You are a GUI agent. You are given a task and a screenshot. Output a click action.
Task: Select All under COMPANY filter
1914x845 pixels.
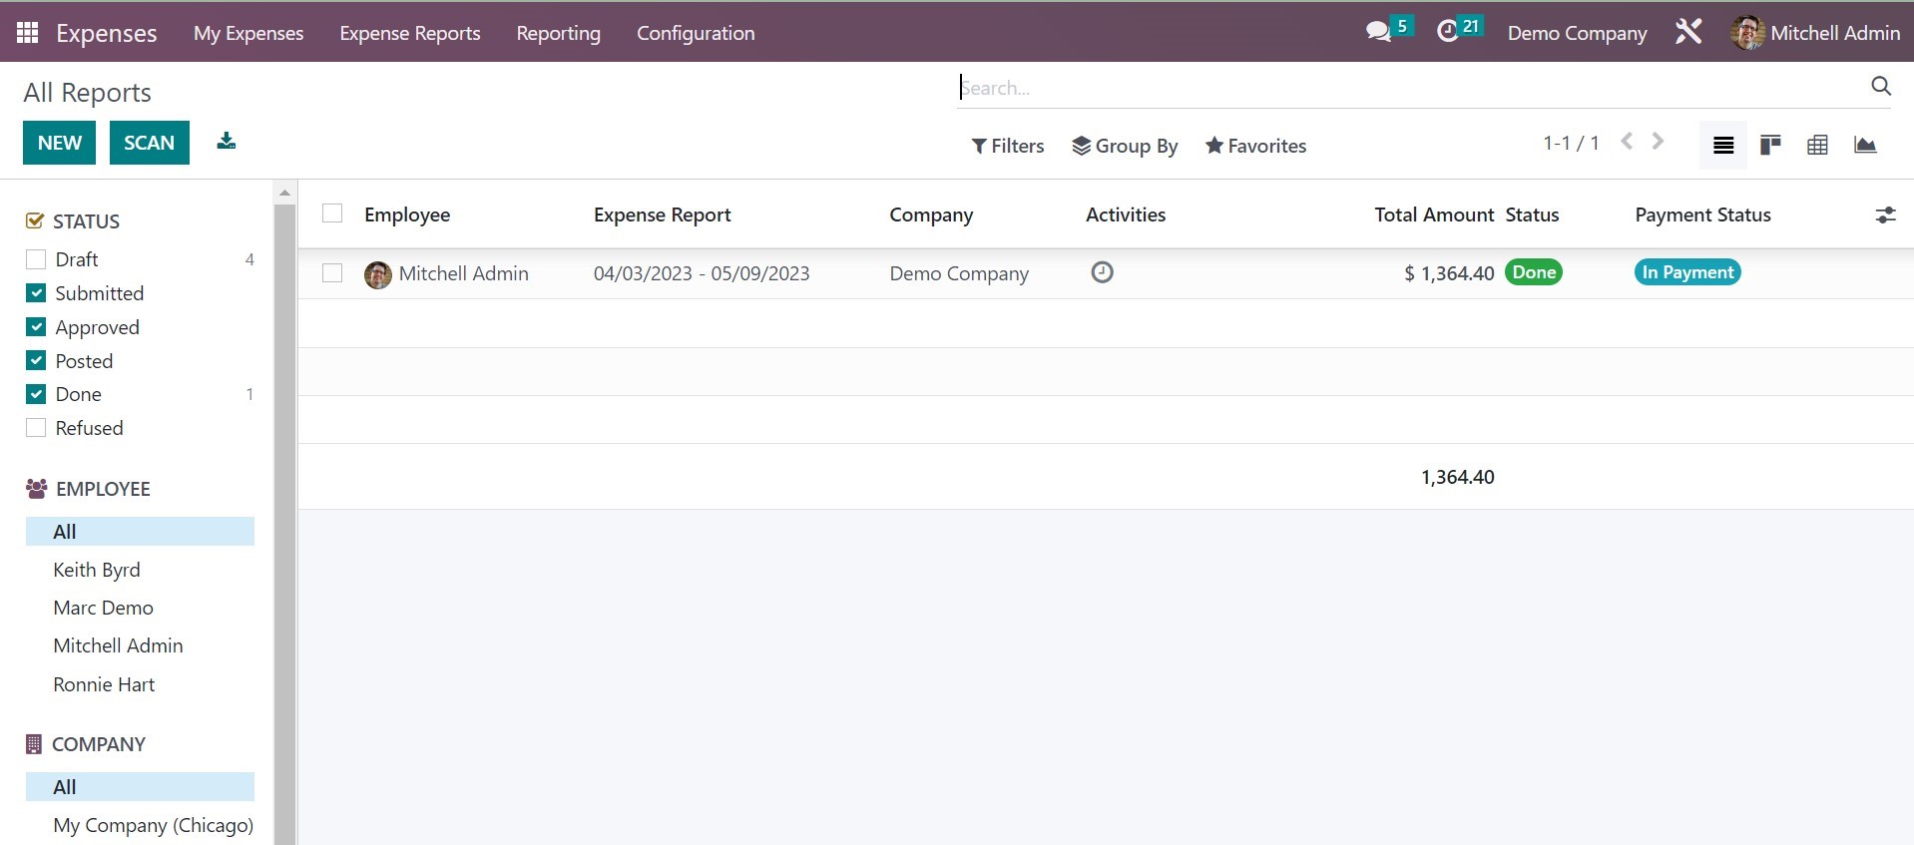(x=140, y=787)
